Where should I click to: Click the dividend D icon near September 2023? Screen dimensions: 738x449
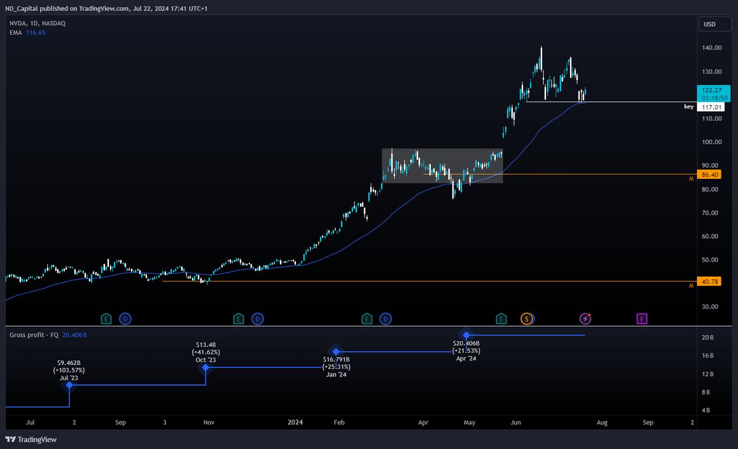tap(125, 319)
